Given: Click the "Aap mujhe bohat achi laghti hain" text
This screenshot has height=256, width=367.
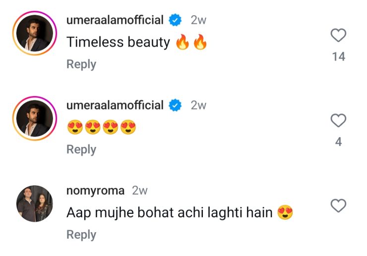Looking at the screenshot, I should [x=170, y=213].
